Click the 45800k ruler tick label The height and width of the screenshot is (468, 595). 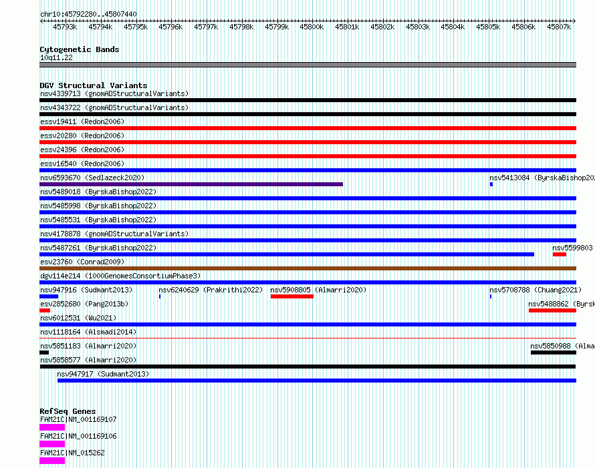pos(312,27)
